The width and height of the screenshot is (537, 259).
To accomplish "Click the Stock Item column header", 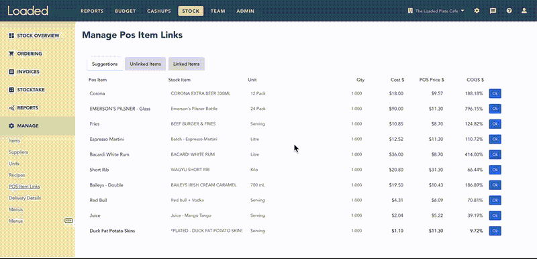I will 179,80.
